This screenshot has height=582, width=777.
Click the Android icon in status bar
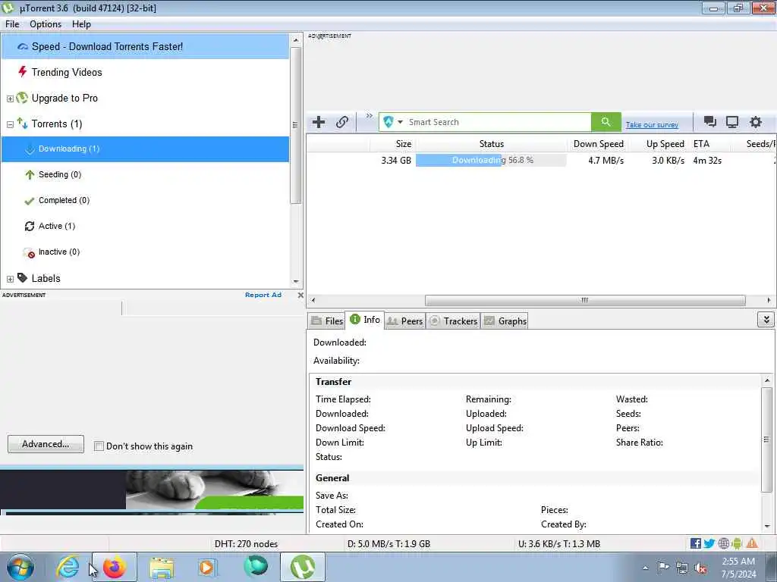737,543
